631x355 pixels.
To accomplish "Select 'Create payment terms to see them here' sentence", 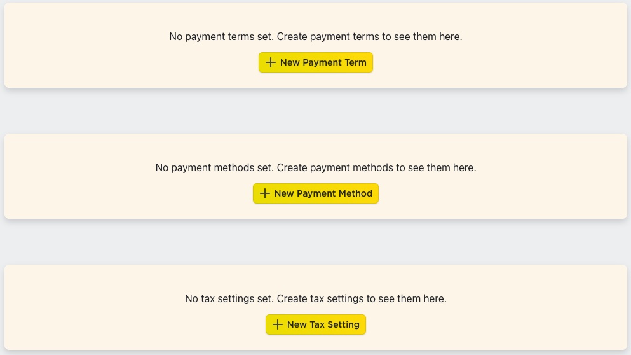I will 369,37.
